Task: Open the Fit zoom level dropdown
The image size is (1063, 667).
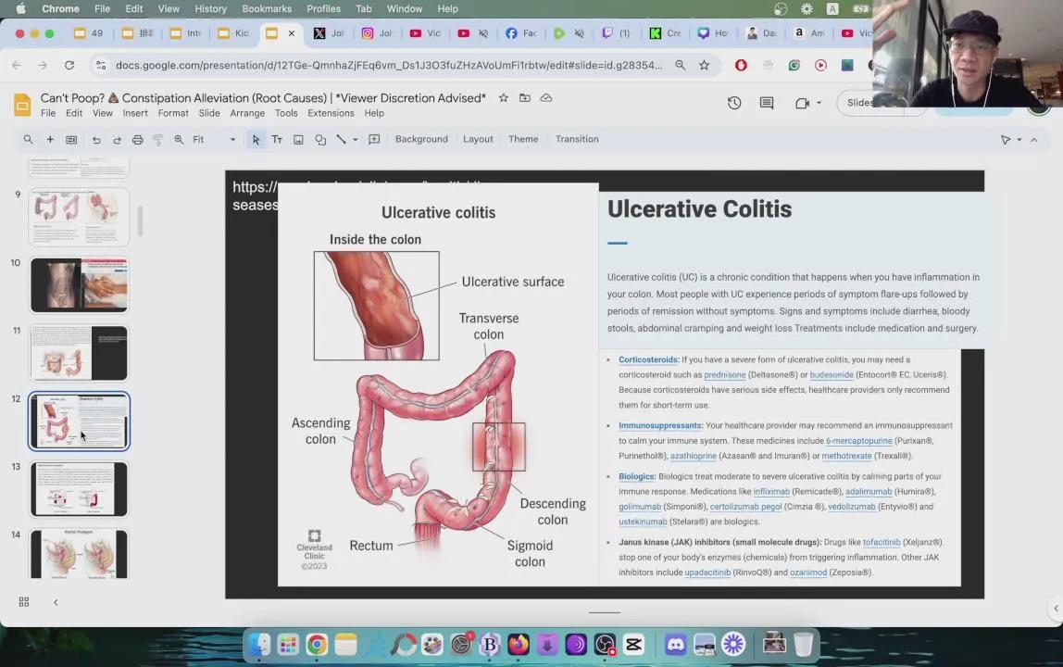Action: [x=214, y=140]
